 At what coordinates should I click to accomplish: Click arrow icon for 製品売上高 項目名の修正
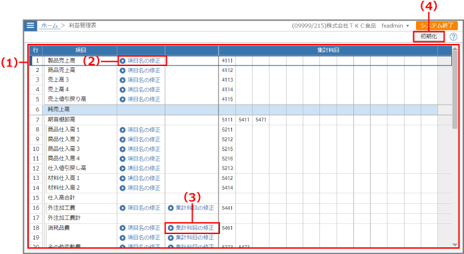tap(123, 61)
